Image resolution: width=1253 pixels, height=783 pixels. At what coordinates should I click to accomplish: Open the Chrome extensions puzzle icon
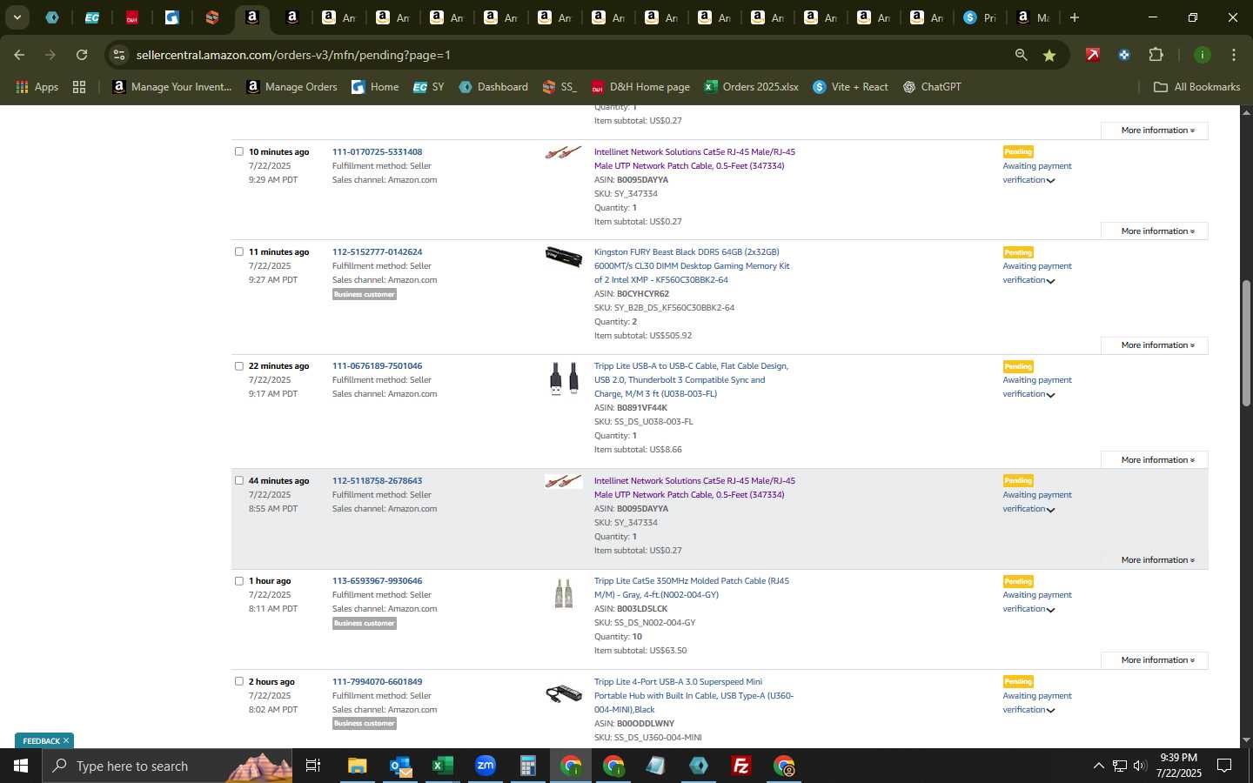click(1156, 55)
